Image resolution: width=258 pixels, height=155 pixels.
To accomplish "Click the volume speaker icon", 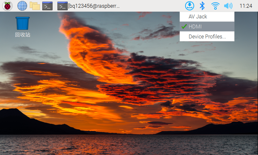I will pyautogui.click(x=228, y=6).
